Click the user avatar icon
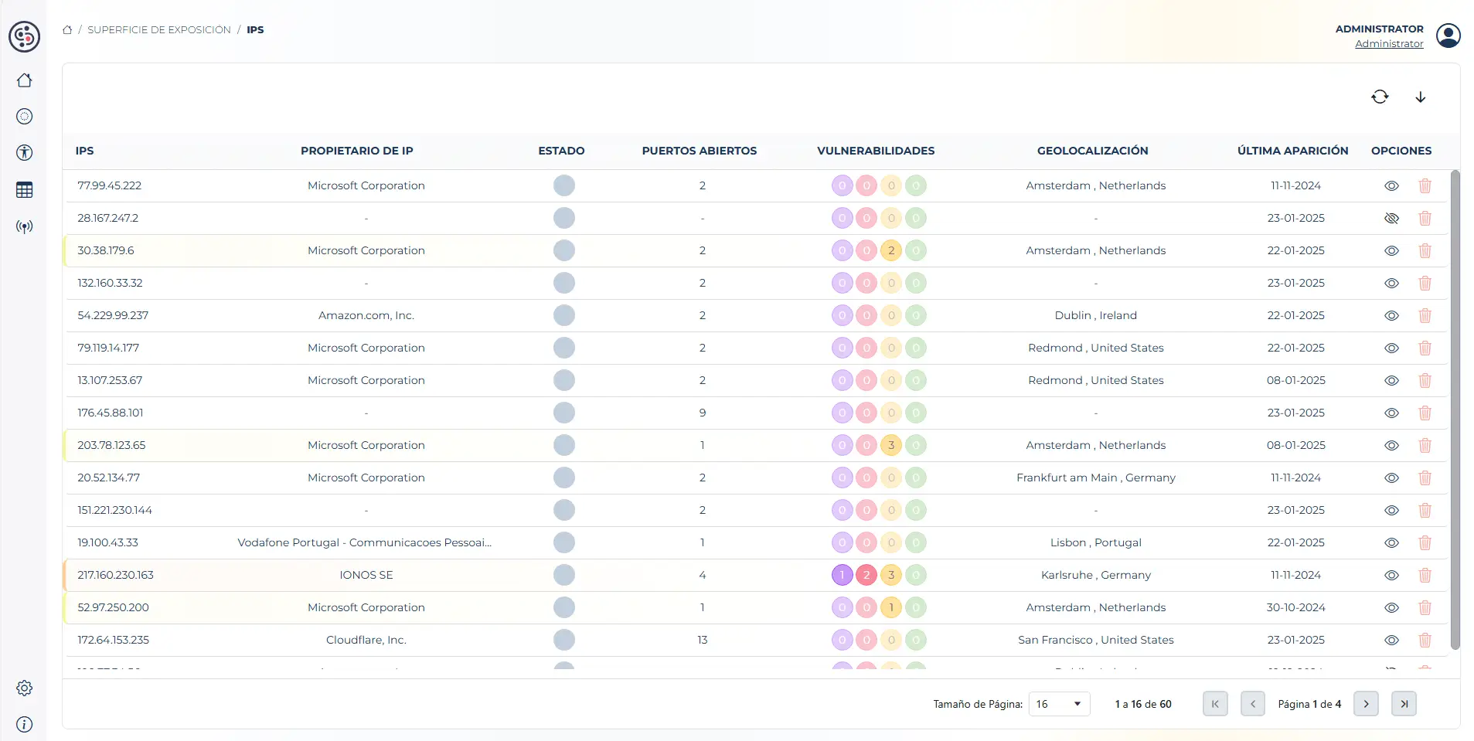 (x=1448, y=36)
